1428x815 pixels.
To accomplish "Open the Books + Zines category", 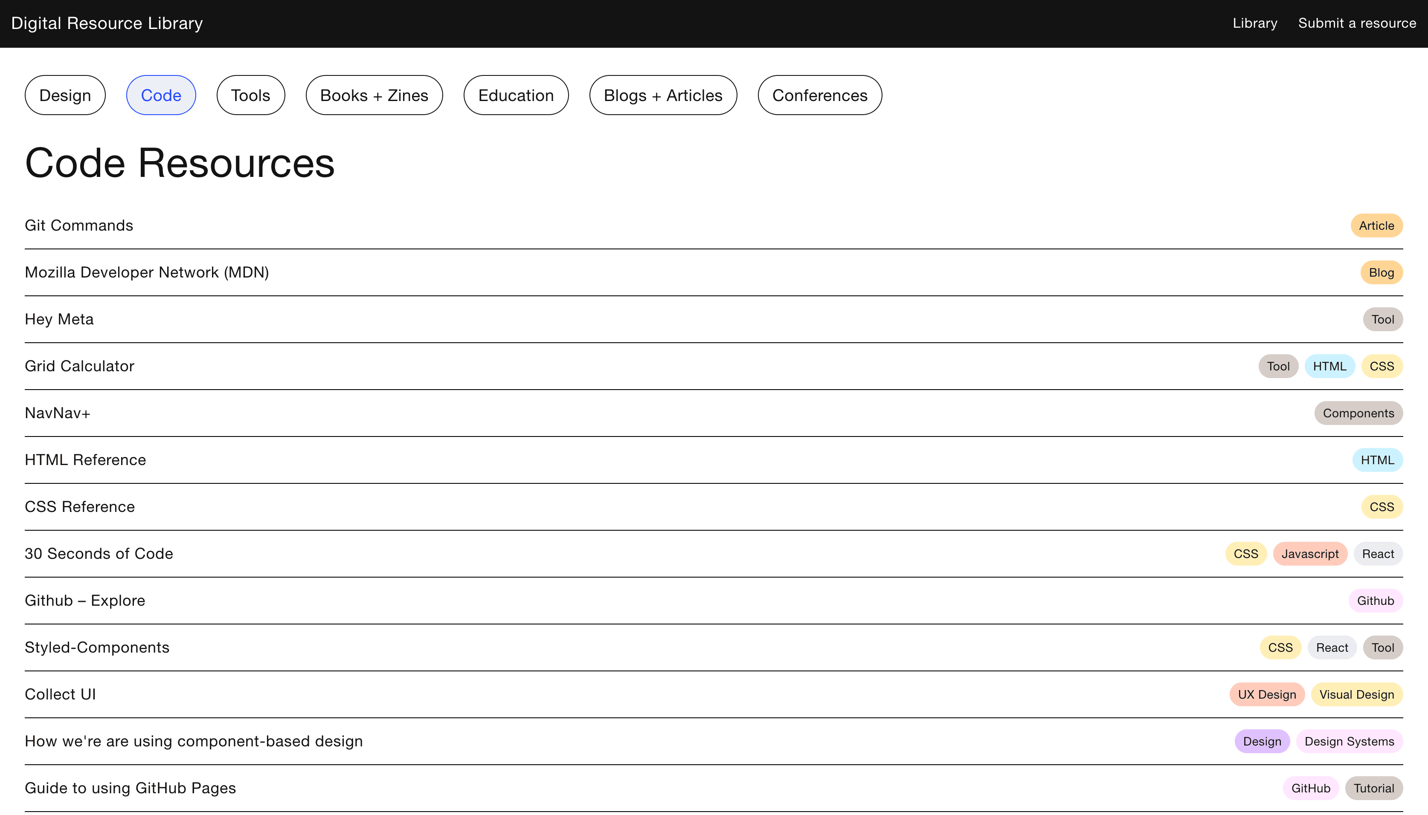I will pyautogui.click(x=374, y=95).
